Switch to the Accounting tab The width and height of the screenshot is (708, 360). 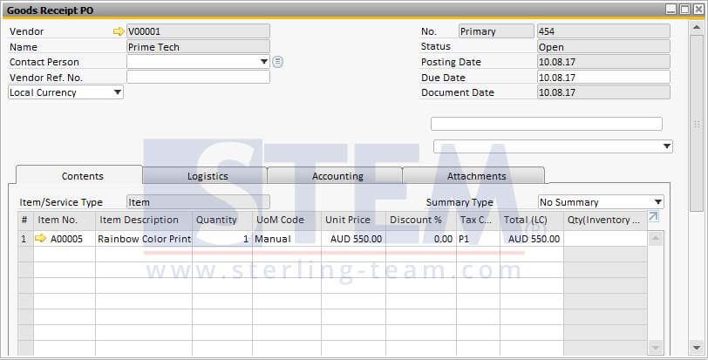click(x=337, y=176)
